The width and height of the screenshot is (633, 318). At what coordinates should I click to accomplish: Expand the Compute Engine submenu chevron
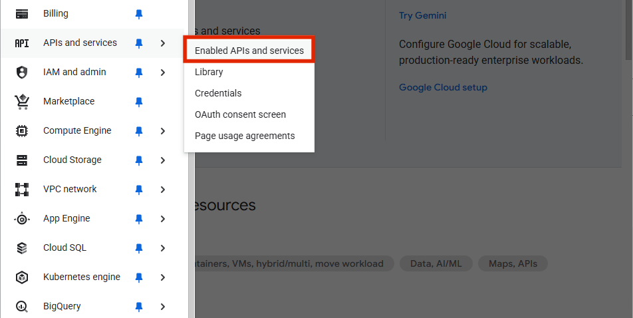point(163,130)
